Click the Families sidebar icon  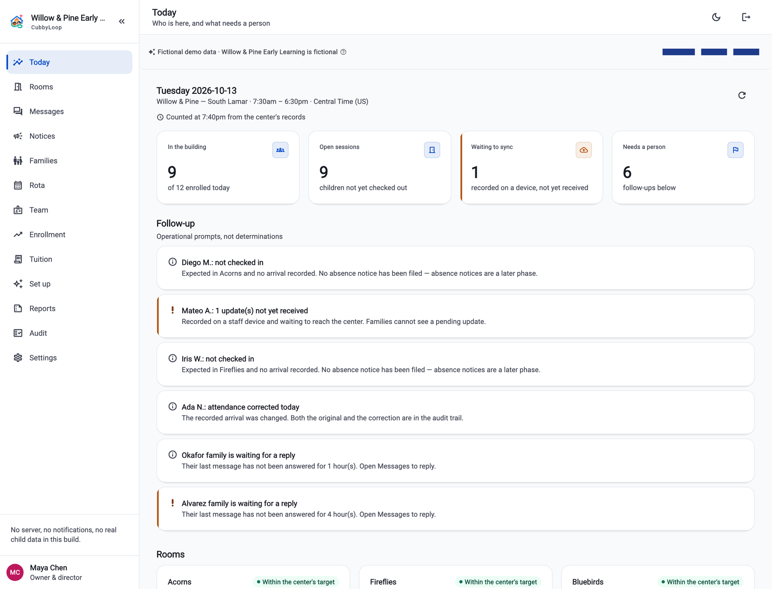(x=18, y=161)
